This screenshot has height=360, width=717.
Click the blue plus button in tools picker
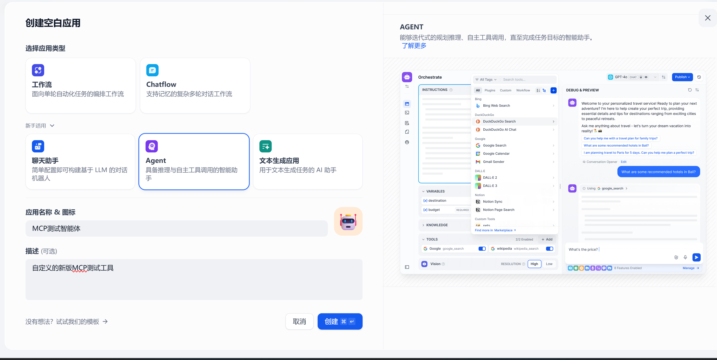[x=553, y=90]
